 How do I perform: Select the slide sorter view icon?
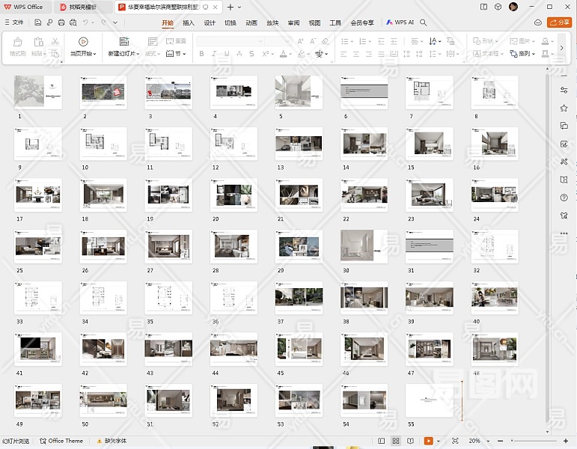click(395, 441)
